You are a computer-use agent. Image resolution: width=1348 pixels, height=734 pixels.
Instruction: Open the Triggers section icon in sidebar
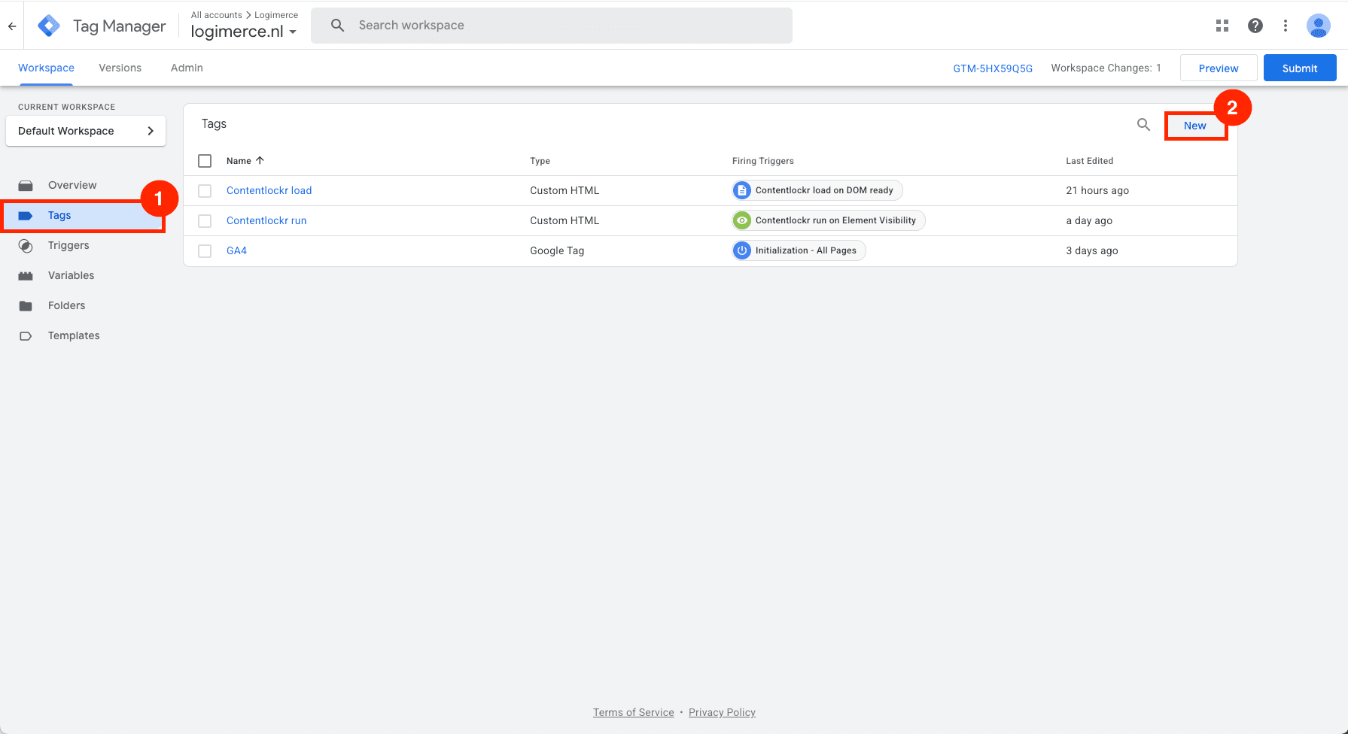pyautogui.click(x=26, y=245)
